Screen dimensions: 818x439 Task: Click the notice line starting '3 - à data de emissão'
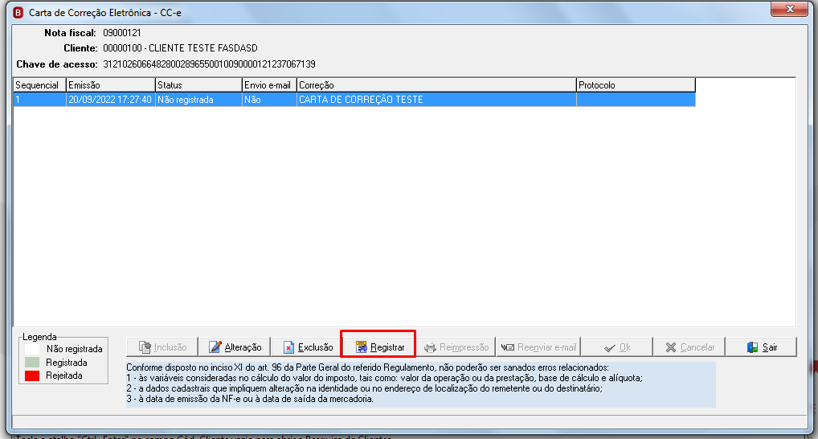[x=250, y=399]
